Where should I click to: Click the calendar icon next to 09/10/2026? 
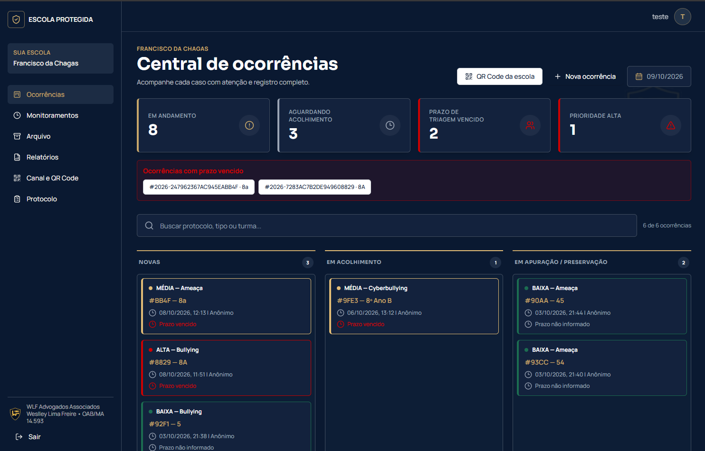pos(639,76)
